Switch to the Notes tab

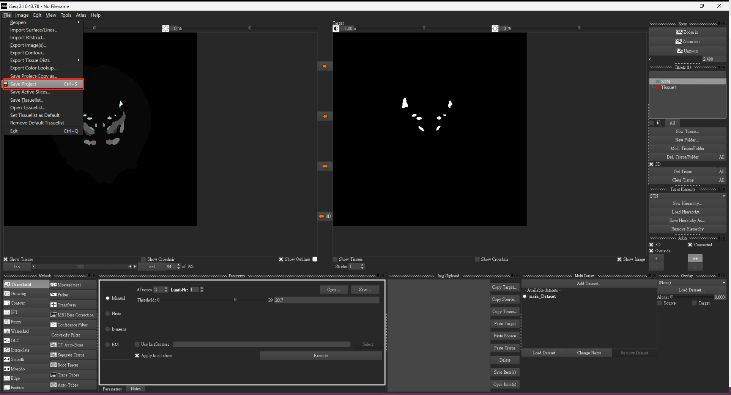[x=135, y=389]
